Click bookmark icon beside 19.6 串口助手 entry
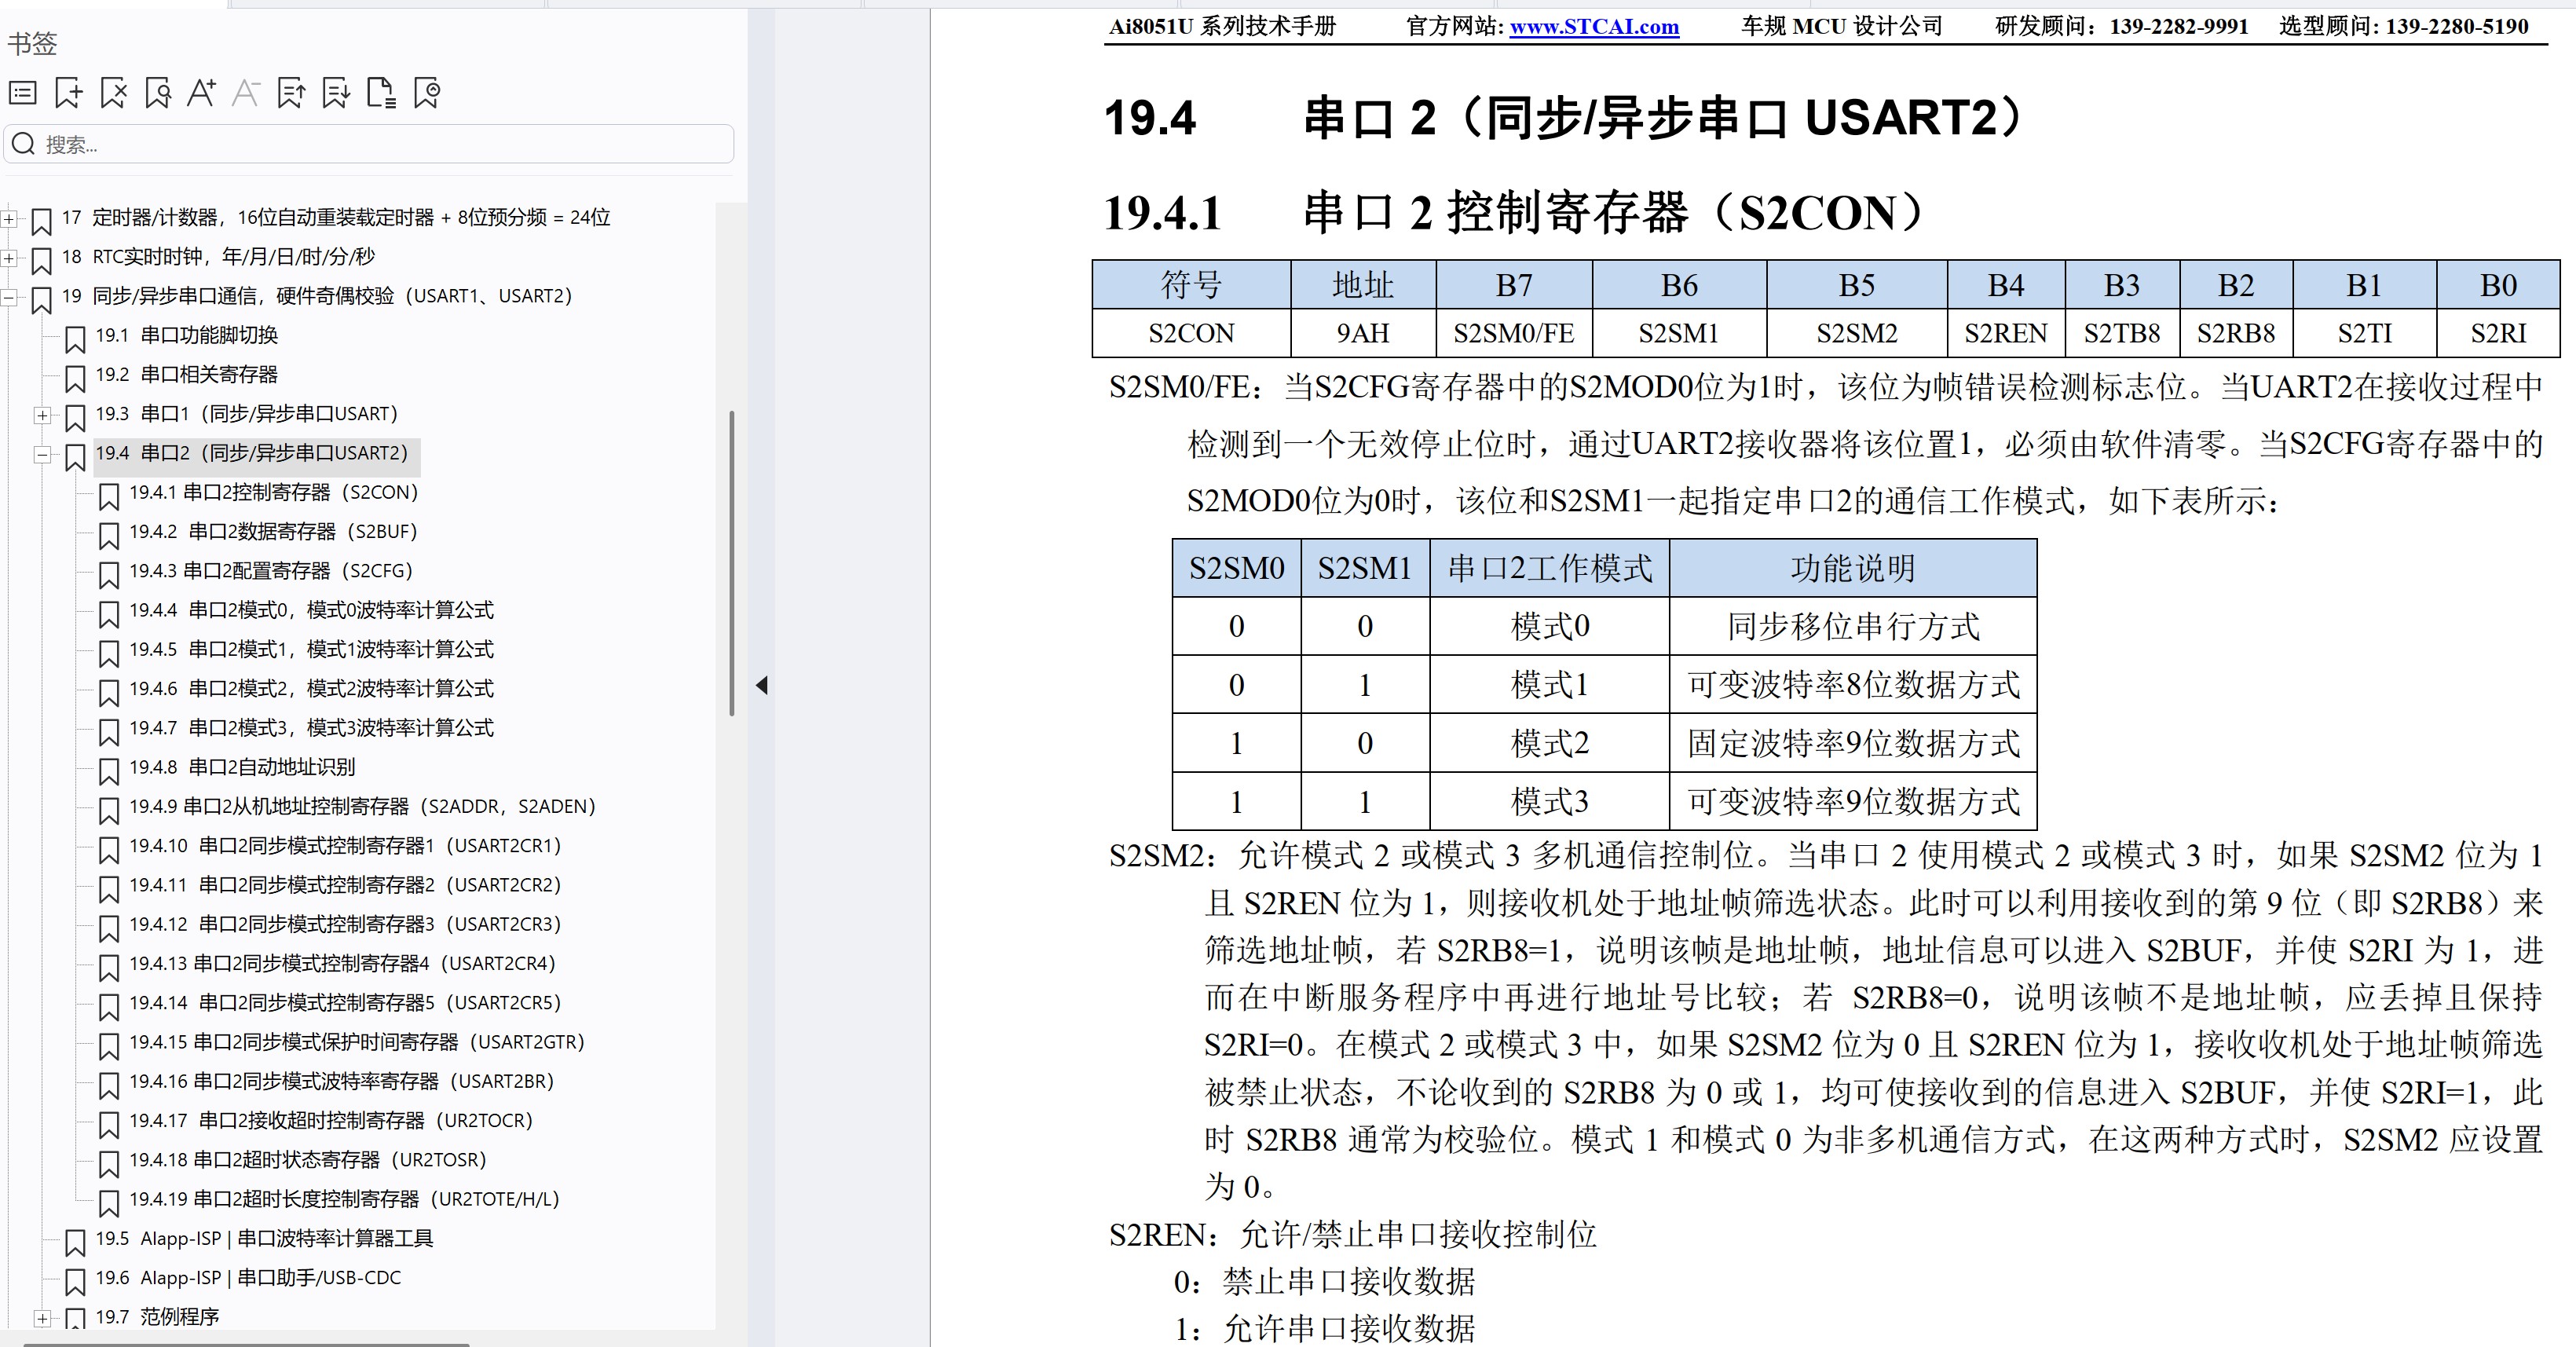Image resolution: width=2576 pixels, height=1347 pixels. [75, 1281]
